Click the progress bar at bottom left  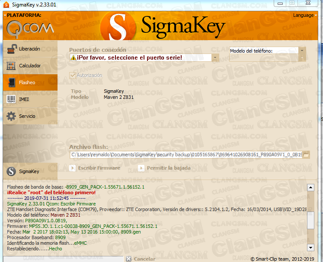point(63,259)
